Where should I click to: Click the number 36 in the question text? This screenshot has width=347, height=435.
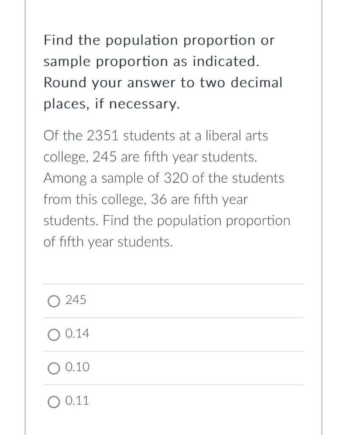point(158,200)
